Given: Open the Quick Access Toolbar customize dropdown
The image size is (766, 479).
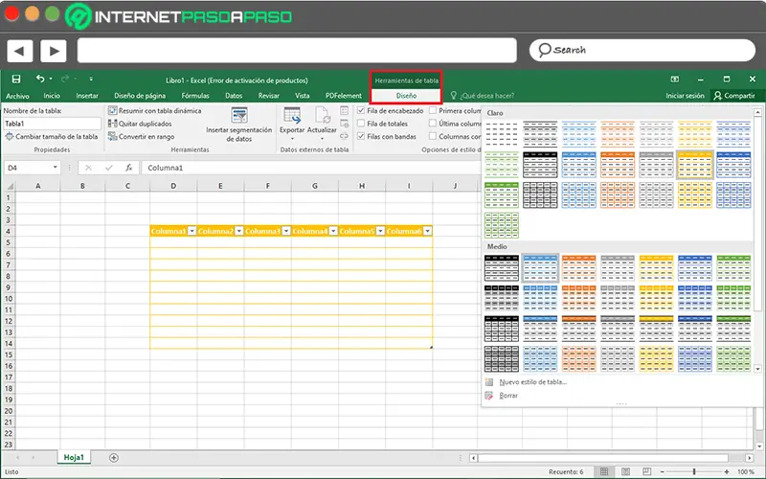Looking at the screenshot, I should click(91, 79).
